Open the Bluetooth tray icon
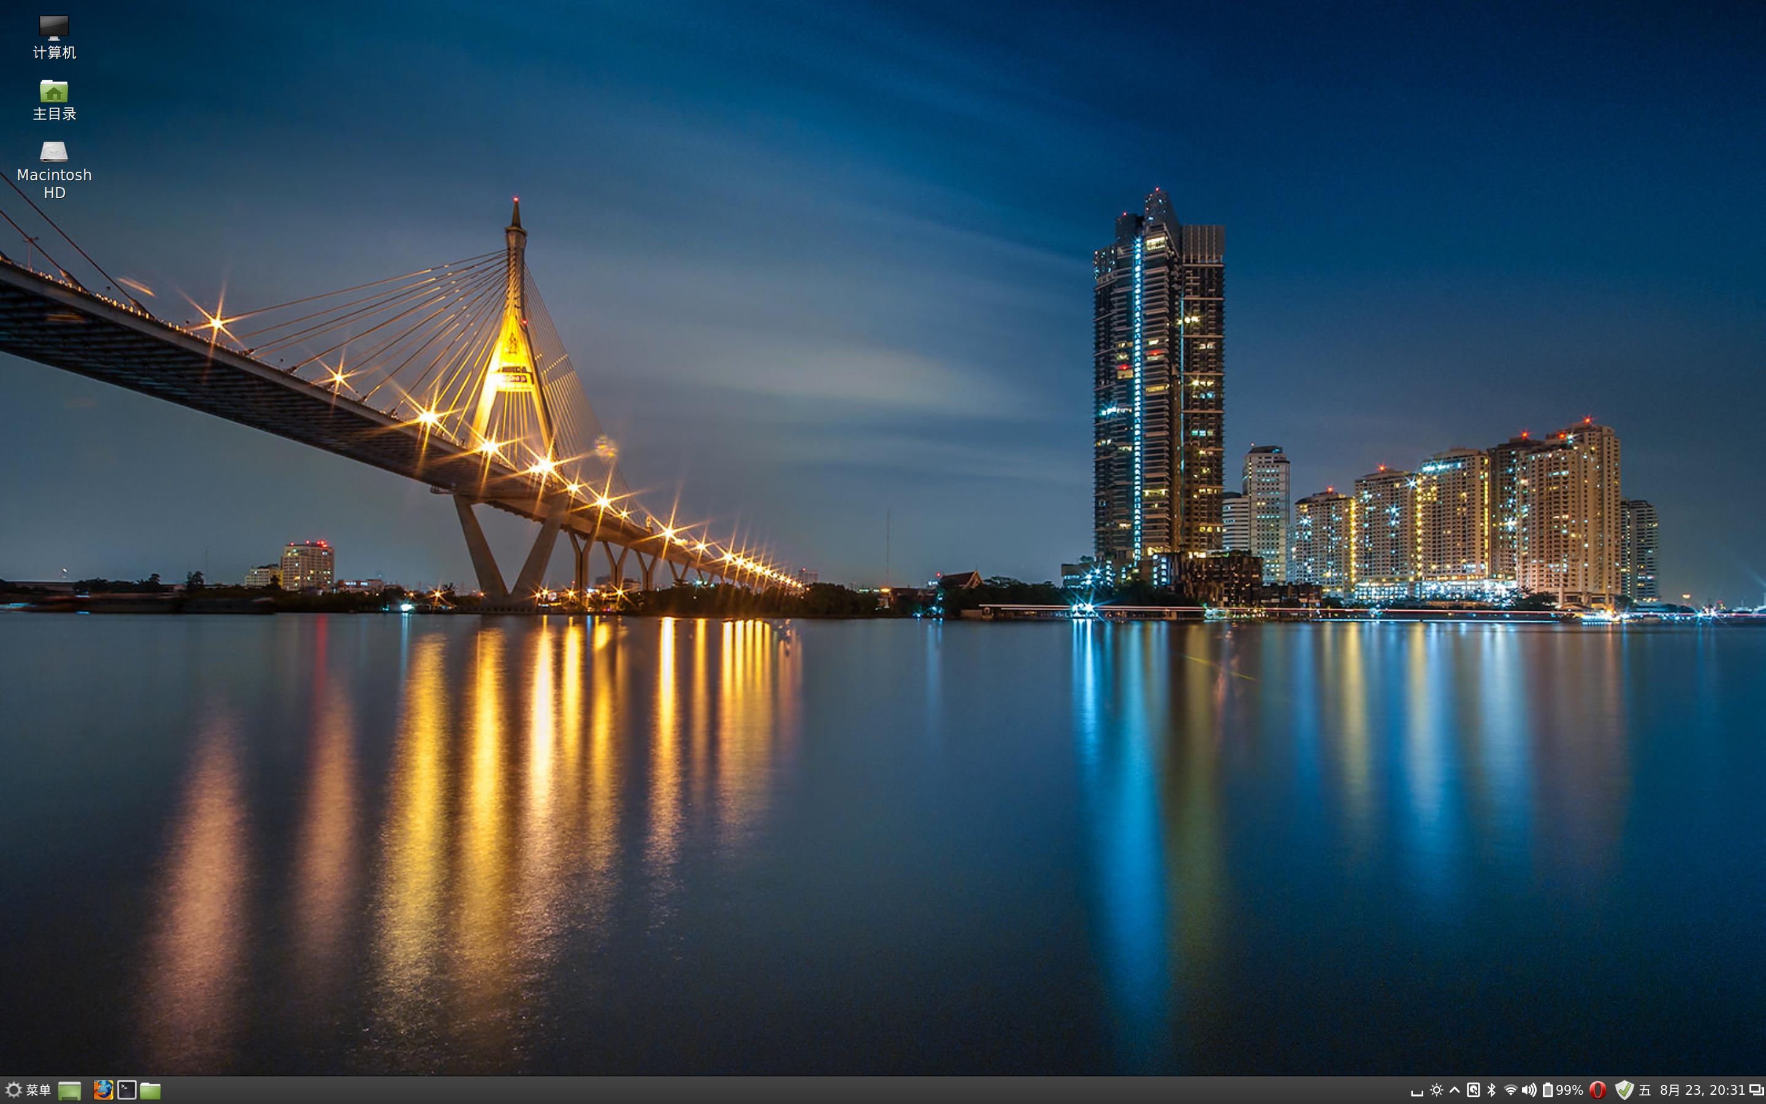The width and height of the screenshot is (1766, 1104). tap(1492, 1090)
